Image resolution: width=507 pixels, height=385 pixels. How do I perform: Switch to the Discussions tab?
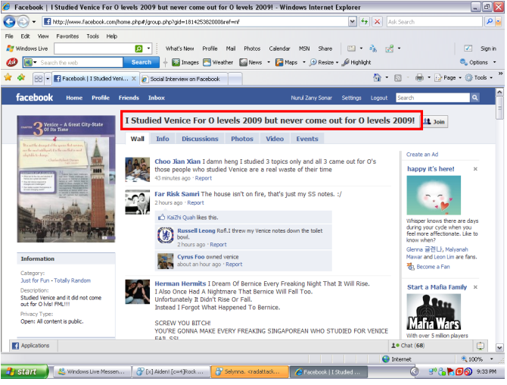click(200, 139)
